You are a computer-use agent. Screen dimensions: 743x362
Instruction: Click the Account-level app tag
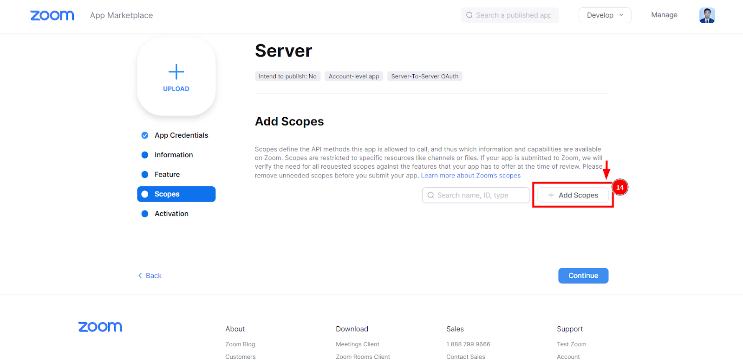coord(354,76)
